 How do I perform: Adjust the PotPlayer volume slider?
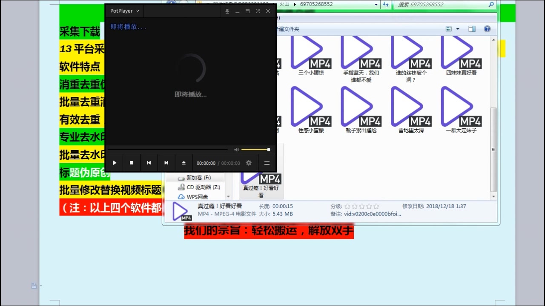point(255,150)
